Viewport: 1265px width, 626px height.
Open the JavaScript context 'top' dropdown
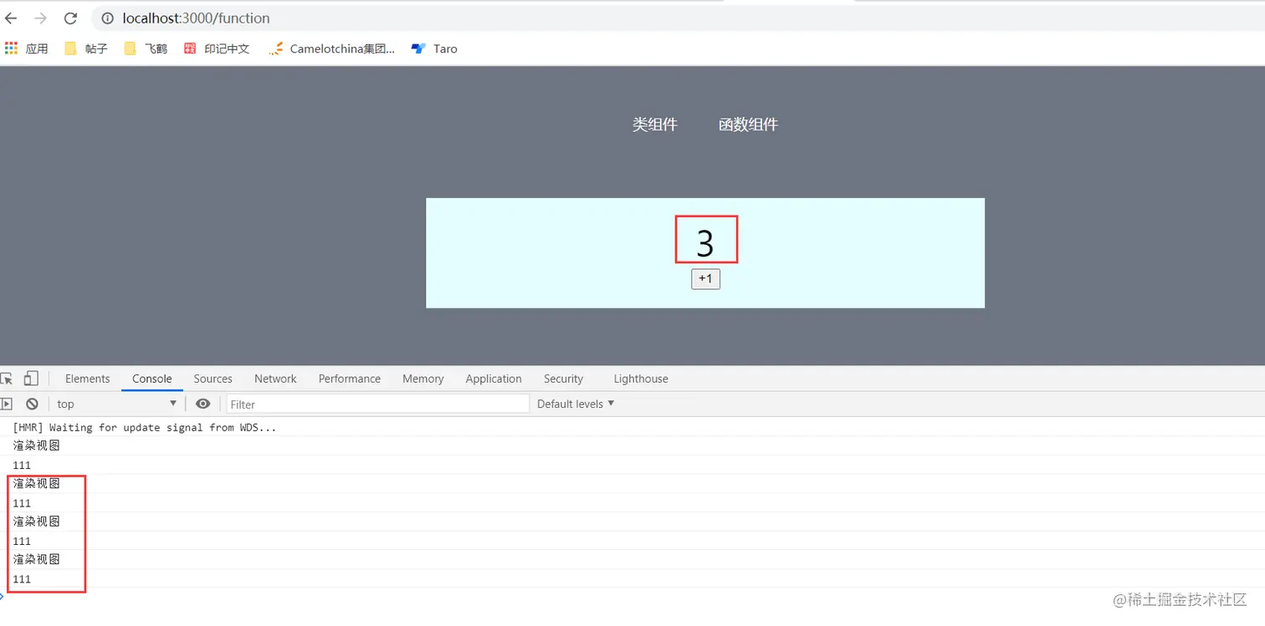116,404
